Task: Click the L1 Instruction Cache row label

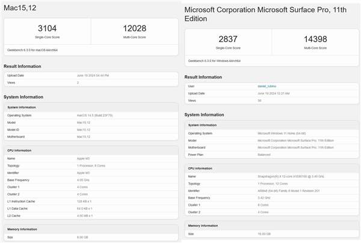Action: click(20, 200)
